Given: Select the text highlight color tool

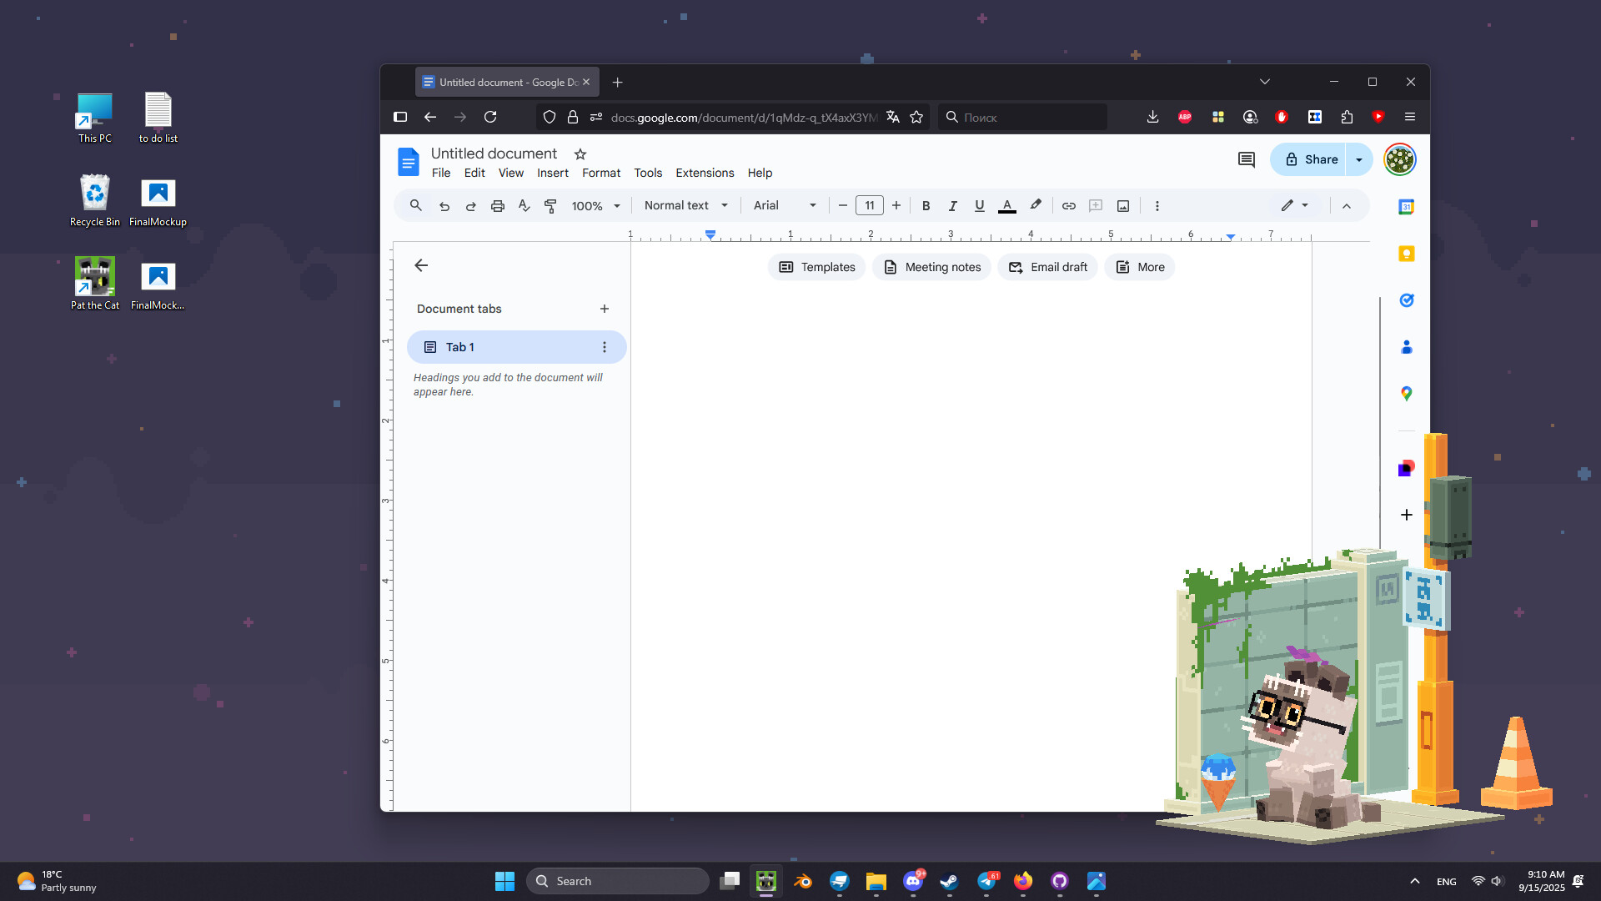Looking at the screenshot, I should click(x=1035, y=205).
